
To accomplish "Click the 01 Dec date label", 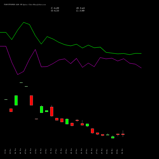I will click(x=107, y=151).
